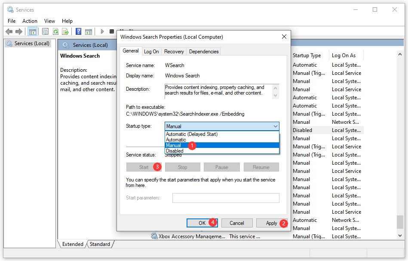Click the Forward navigation arrow
Image resolution: width=408 pixels, height=261 pixels.
[19, 31]
